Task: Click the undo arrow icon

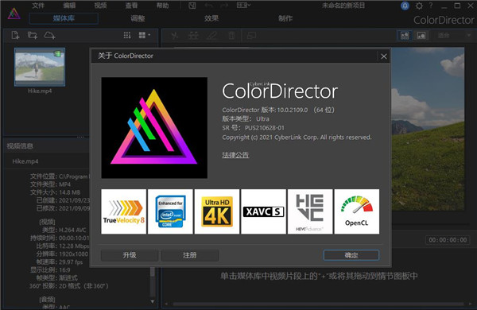Action: point(208,6)
